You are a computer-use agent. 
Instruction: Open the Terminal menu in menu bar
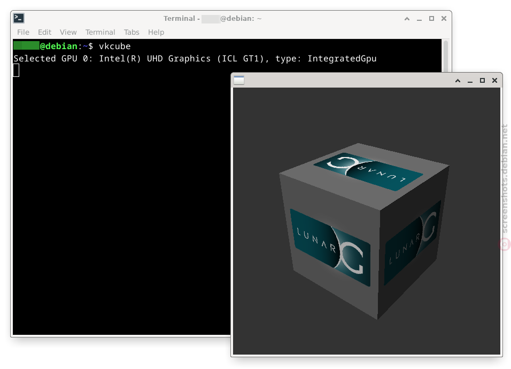point(100,32)
